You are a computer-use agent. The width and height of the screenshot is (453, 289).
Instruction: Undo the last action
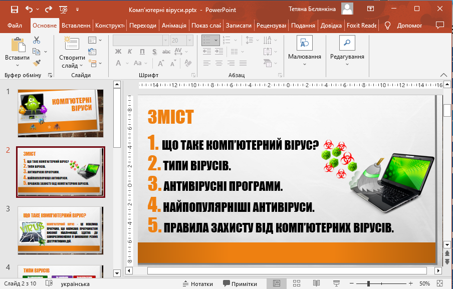pos(29,9)
